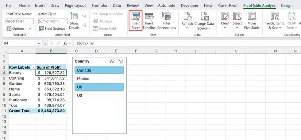The width and height of the screenshot is (301, 140).
Task: Click the Expand Field icon
Action: tap(84, 16)
